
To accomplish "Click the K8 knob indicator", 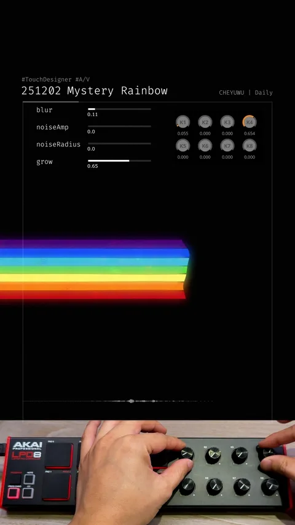I will (x=250, y=146).
